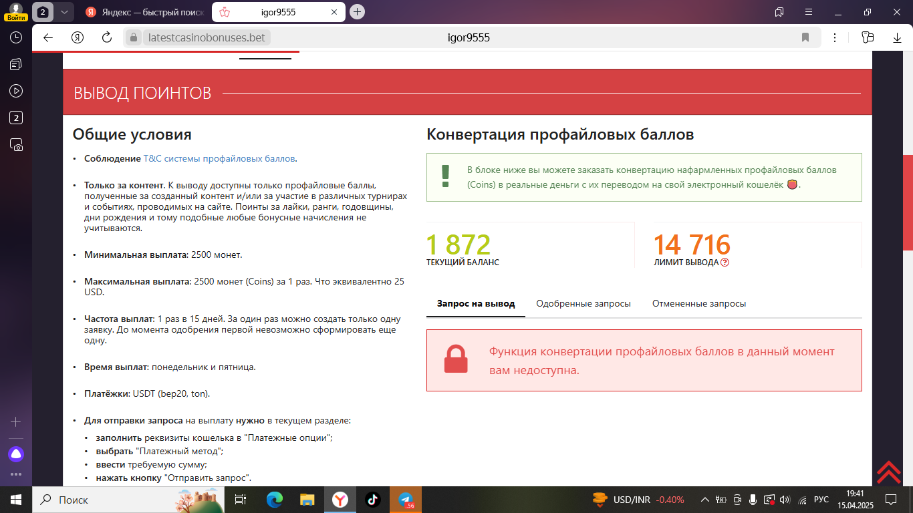
Task: Bookmark this page in the address bar
Action: pyautogui.click(x=805, y=37)
